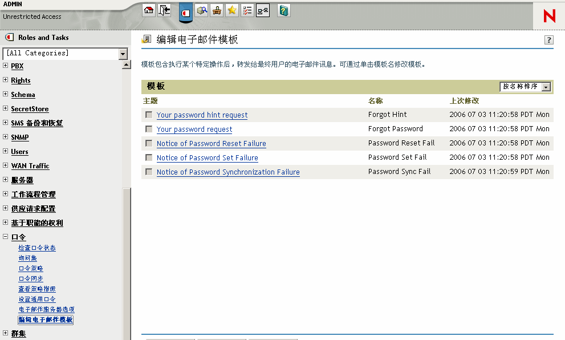Collapse the 口令 section

[5, 237]
